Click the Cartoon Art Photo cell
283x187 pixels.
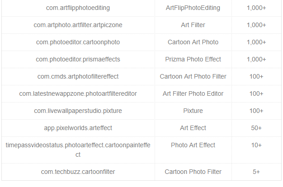tap(193, 42)
